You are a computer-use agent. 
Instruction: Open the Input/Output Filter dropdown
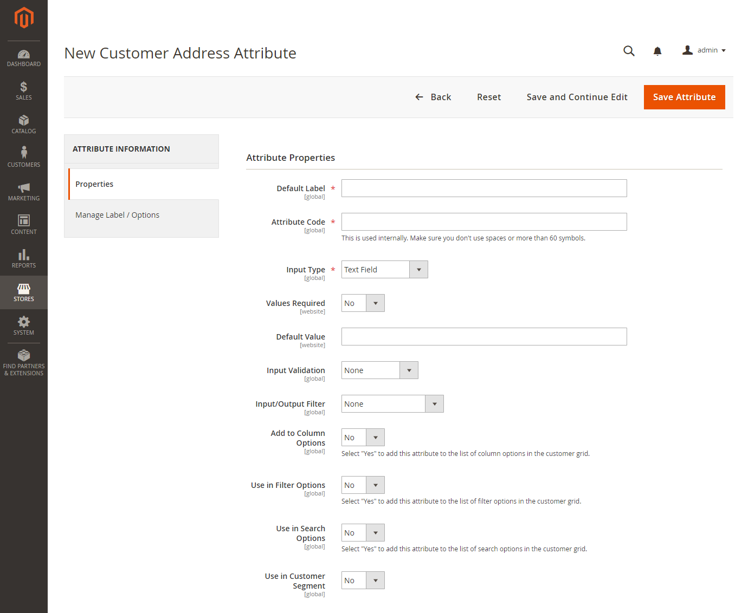[392, 403]
